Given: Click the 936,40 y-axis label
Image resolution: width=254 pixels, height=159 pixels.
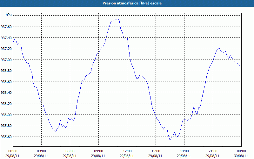Looking at the screenshot, I should click(x=6, y=93).
